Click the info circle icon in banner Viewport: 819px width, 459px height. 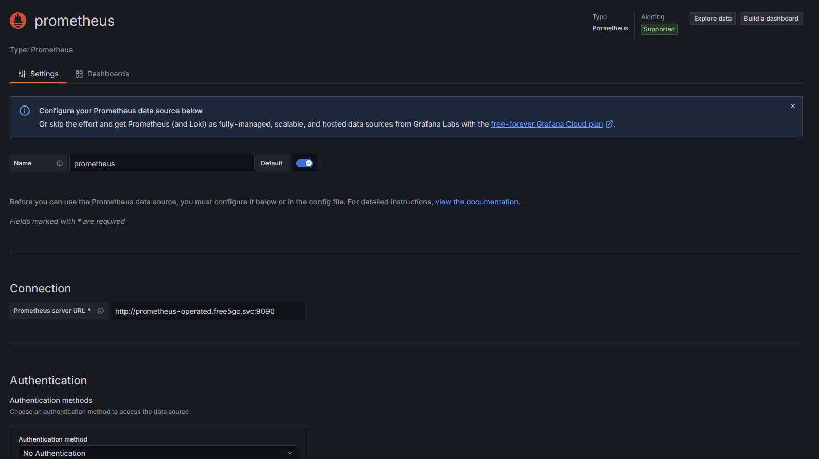25,111
